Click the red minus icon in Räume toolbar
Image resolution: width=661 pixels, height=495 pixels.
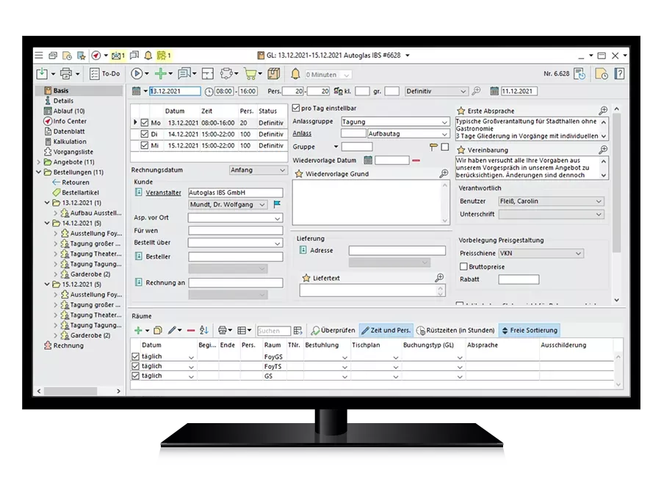click(x=191, y=331)
